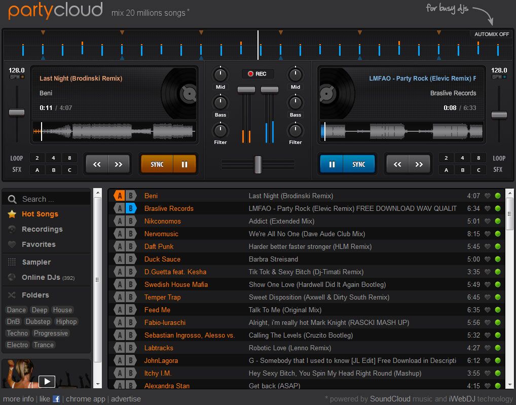Trigger SFX A on left deck
Image resolution: width=516 pixels, height=405 pixels.
pyautogui.click(x=37, y=170)
